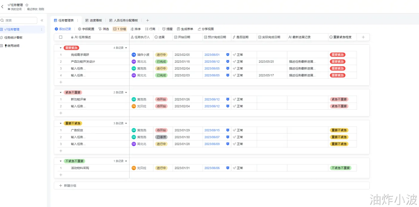The width and height of the screenshot is (419, 207).
Task: Click 油炸小波 assignee avatar
Action: tap(134, 55)
